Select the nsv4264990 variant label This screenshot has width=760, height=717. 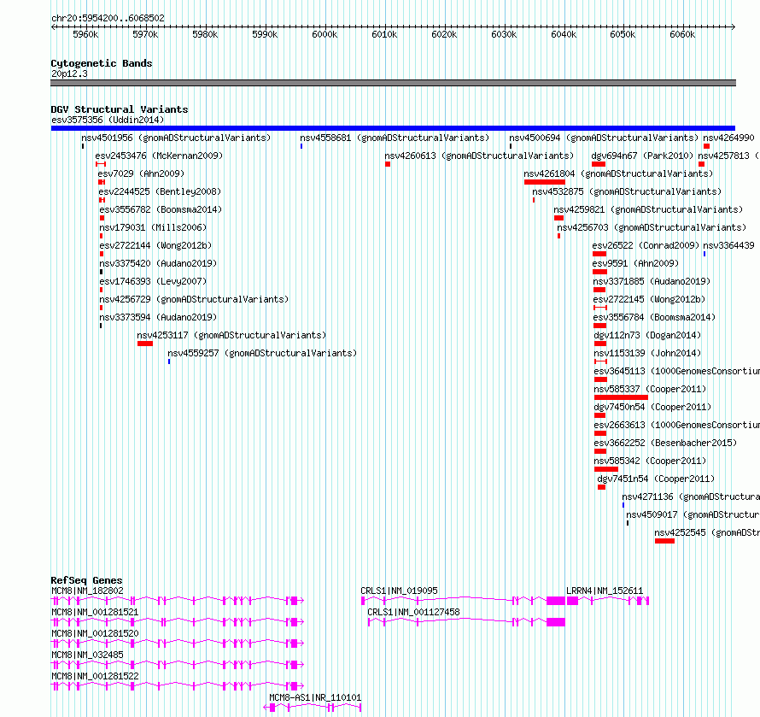click(x=728, y=138)
